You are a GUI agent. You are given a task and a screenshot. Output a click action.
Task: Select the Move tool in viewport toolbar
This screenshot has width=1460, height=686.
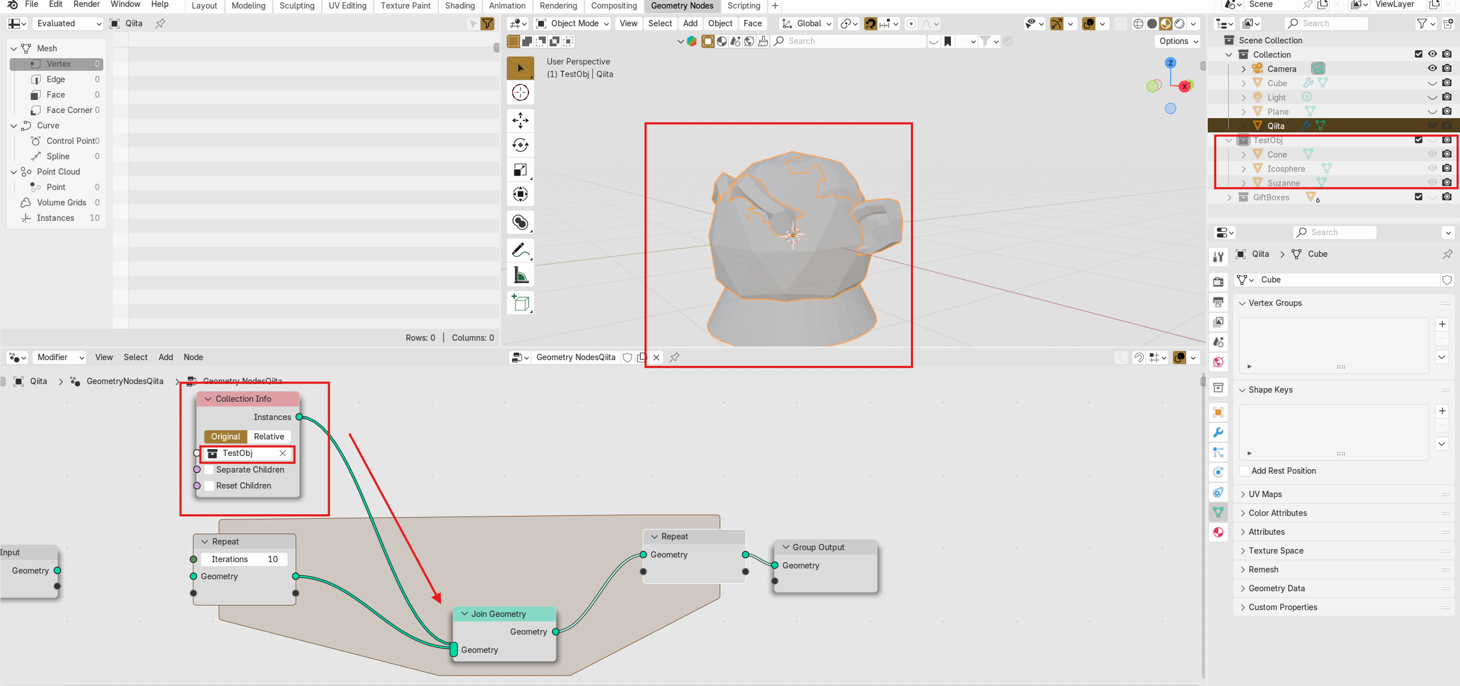520,120
